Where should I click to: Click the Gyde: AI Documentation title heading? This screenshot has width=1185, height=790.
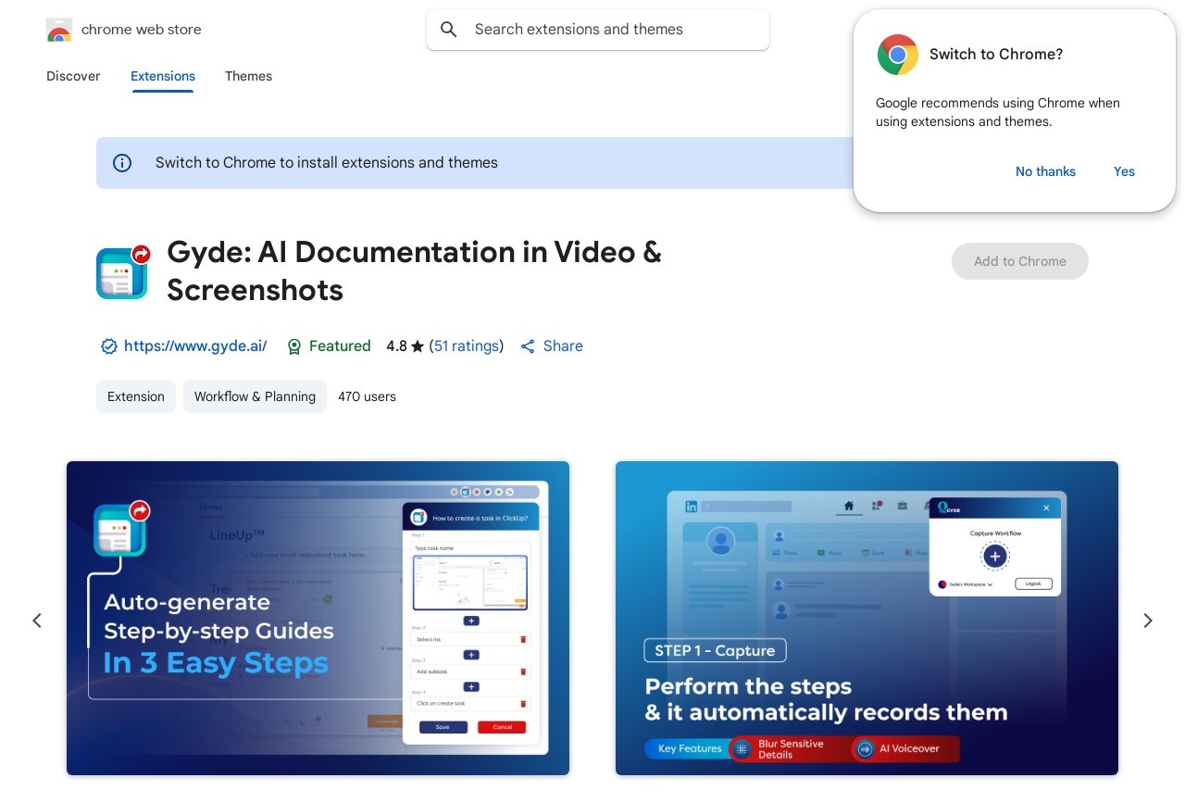click(414, 271)
